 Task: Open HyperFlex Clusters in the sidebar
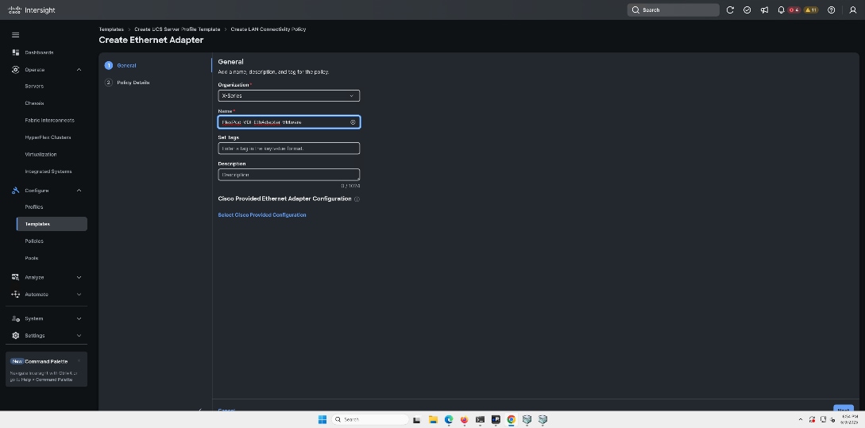(x=46, y=137)
